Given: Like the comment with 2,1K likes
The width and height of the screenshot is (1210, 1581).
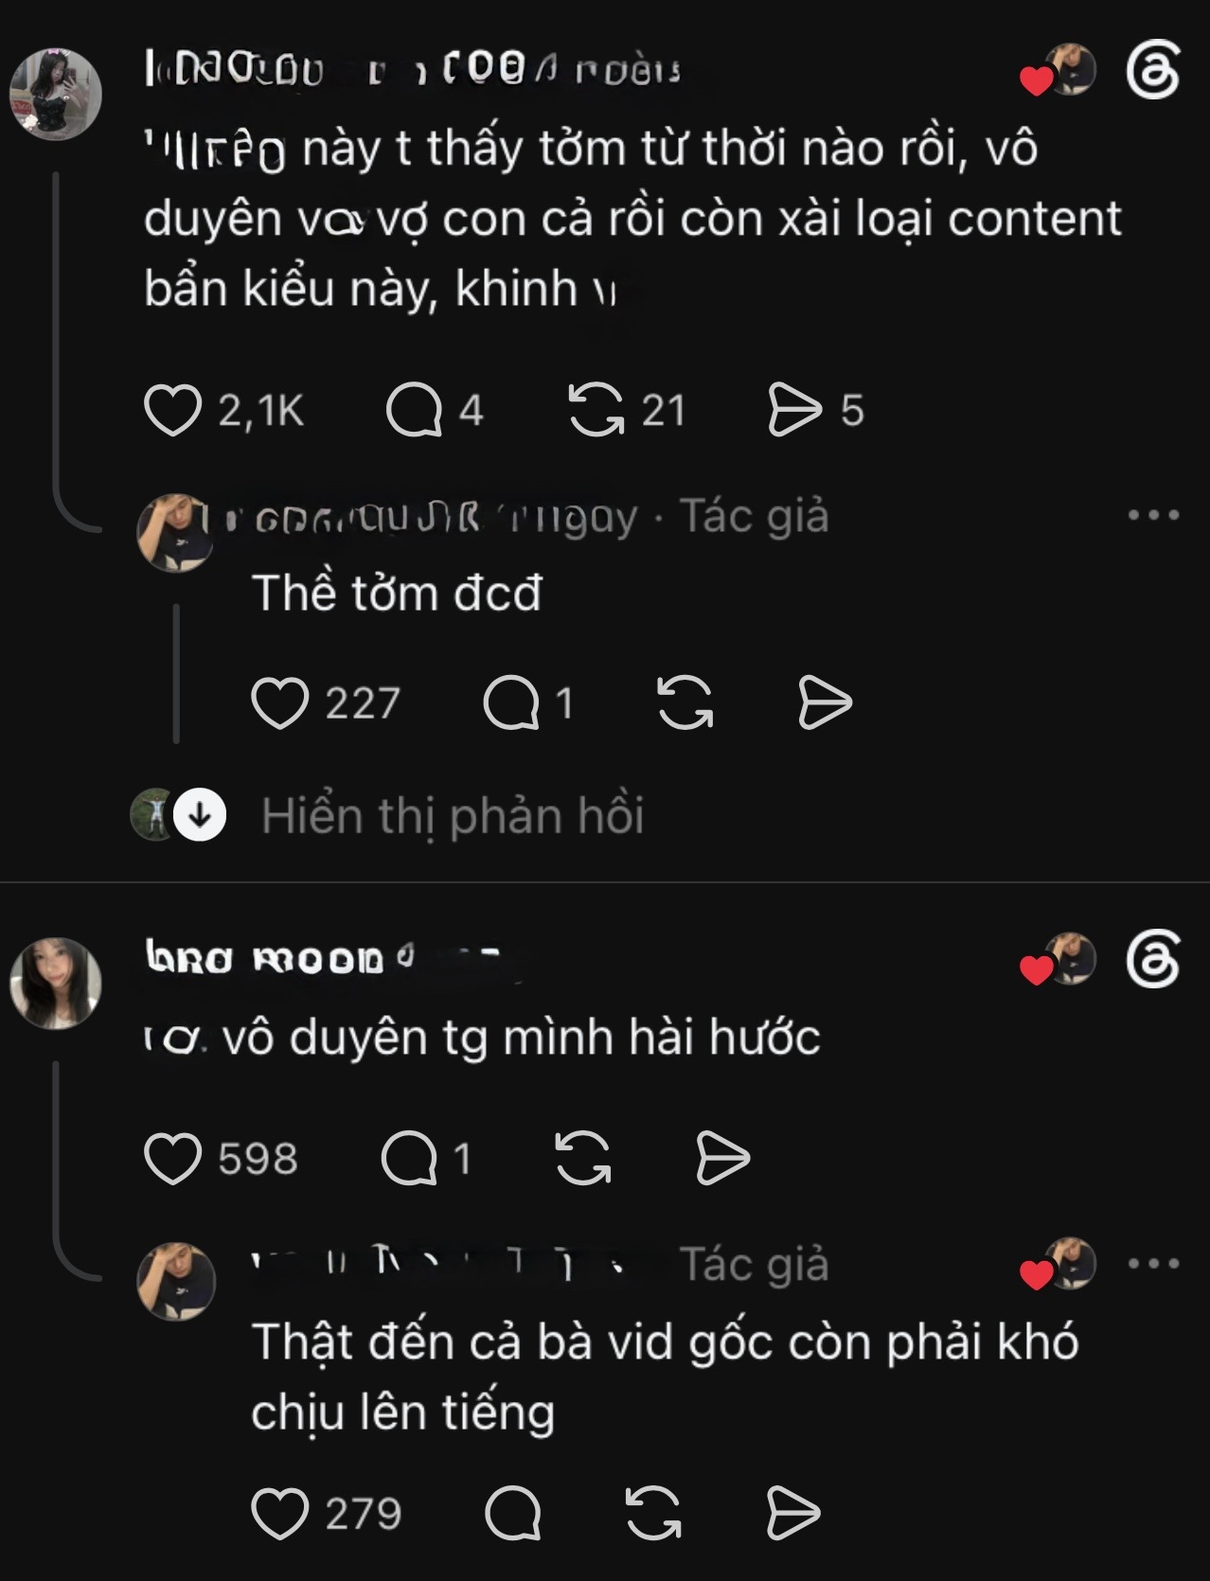Looking at the screenshot, I should [x=172, y=410].
